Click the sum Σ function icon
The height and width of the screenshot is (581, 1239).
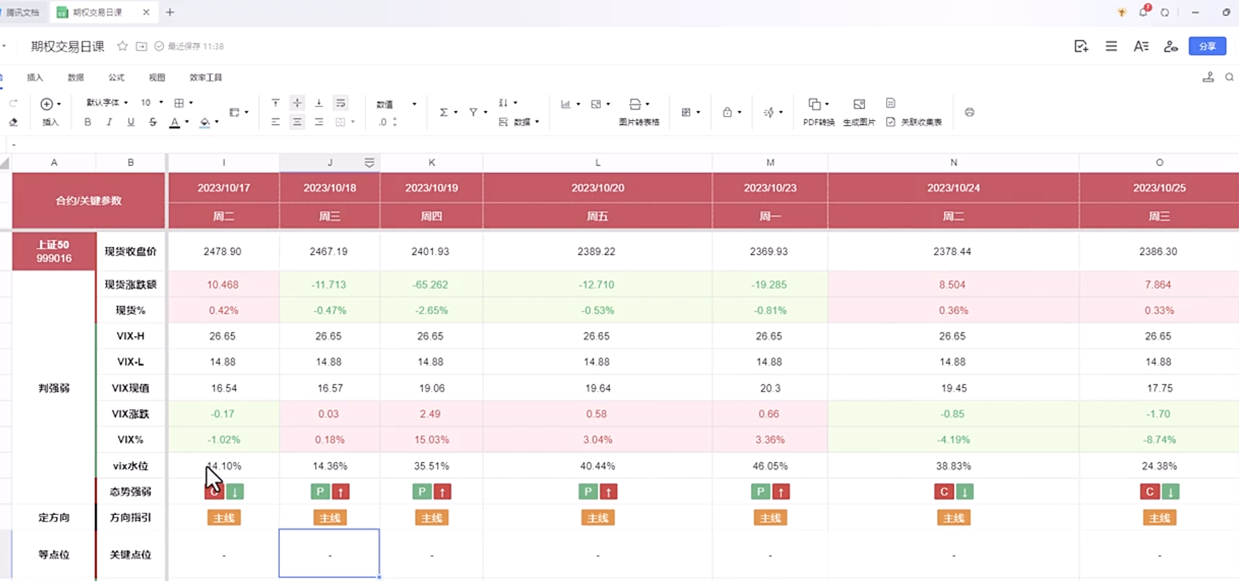click(443, 112)
